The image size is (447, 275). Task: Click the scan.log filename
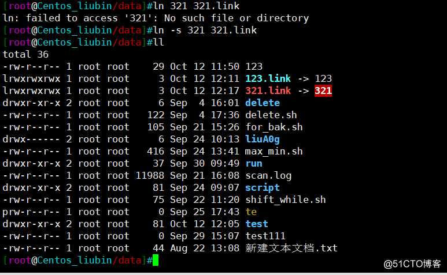tap(268, 176)
